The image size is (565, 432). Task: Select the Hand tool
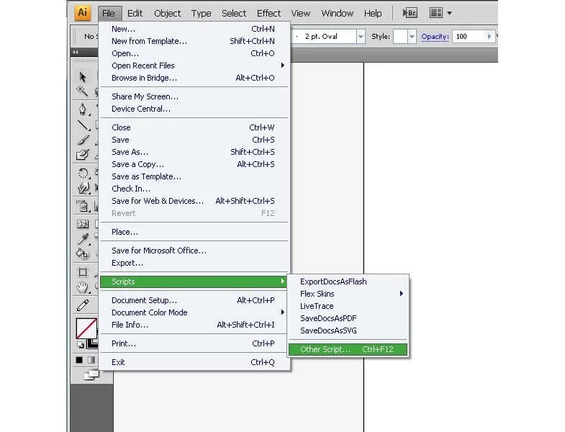pos(83,287)
